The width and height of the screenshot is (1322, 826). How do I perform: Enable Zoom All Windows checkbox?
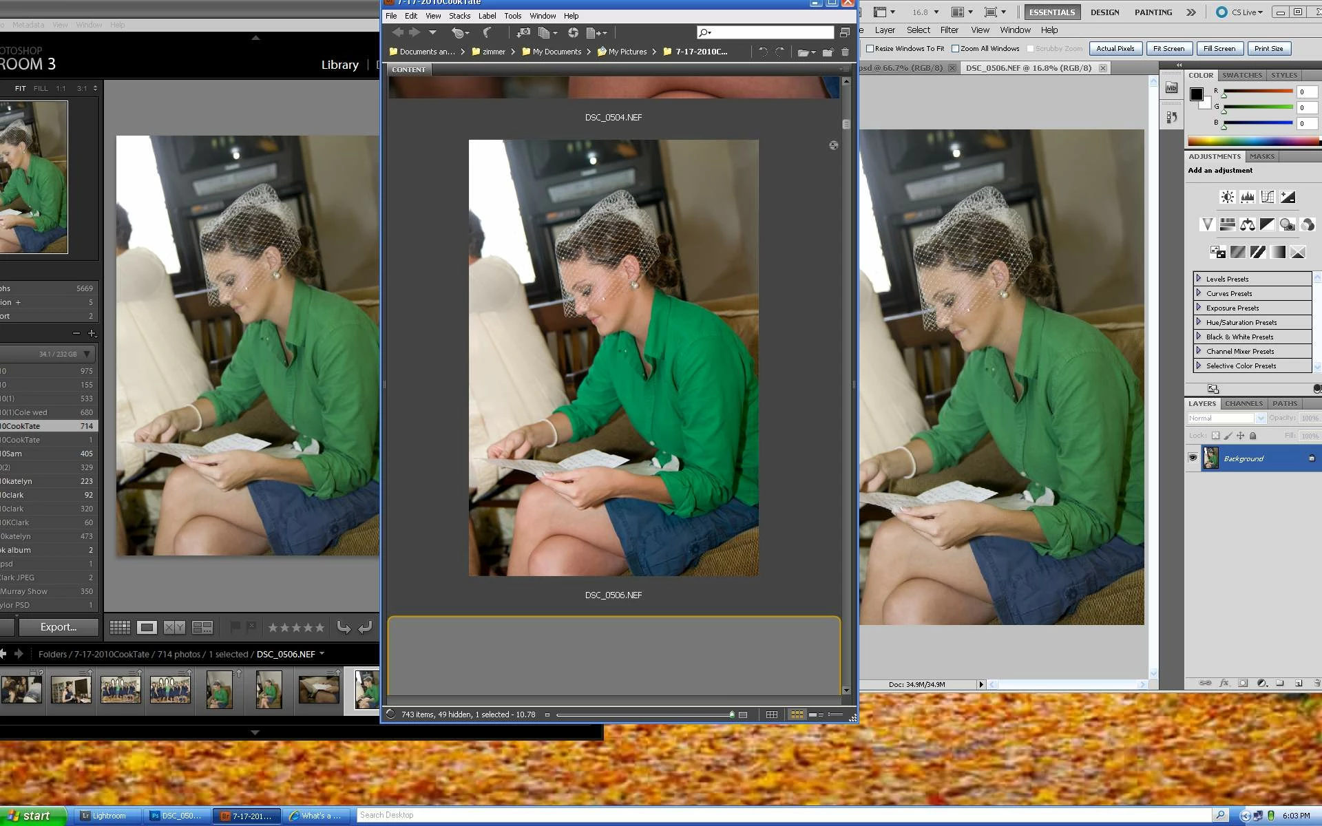coord(955,49)
